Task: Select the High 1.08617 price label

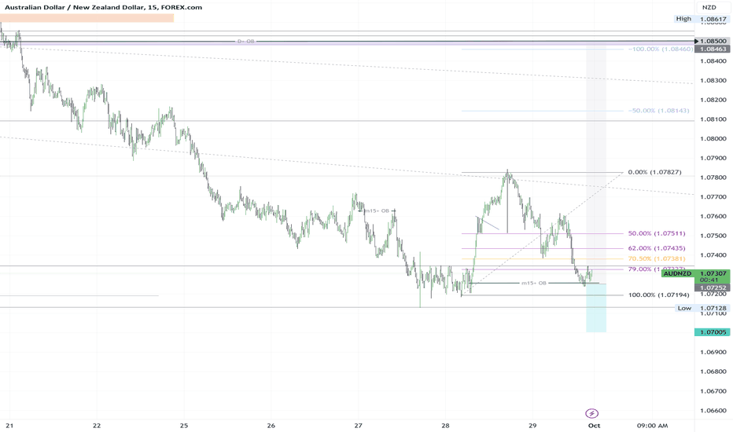Action: point(702,19)
